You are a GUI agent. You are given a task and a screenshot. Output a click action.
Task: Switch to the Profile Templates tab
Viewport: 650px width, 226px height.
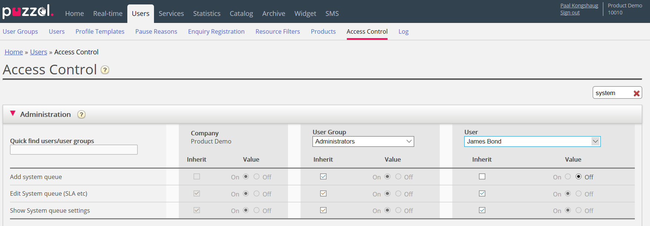100,32
